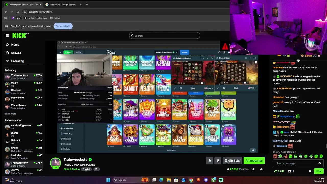Open Blame recommended channel
The image size is (327, 184).
click(x=24, y=134)
